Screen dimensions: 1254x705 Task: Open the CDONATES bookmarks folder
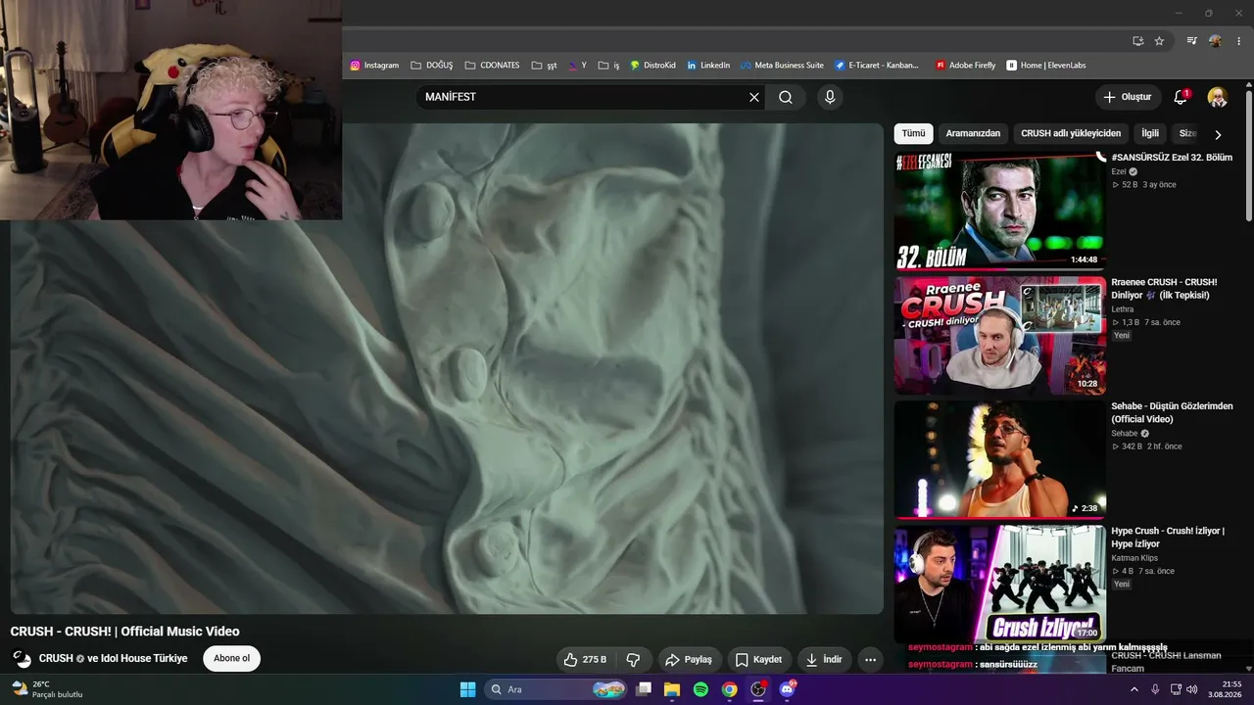click(x=493, y=66)
